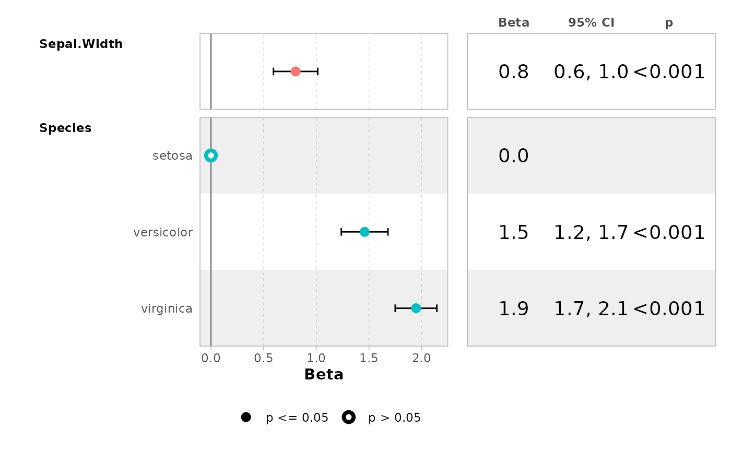Select the Sepal.Width variable heading
731x452 pixels.
[81, 44]
